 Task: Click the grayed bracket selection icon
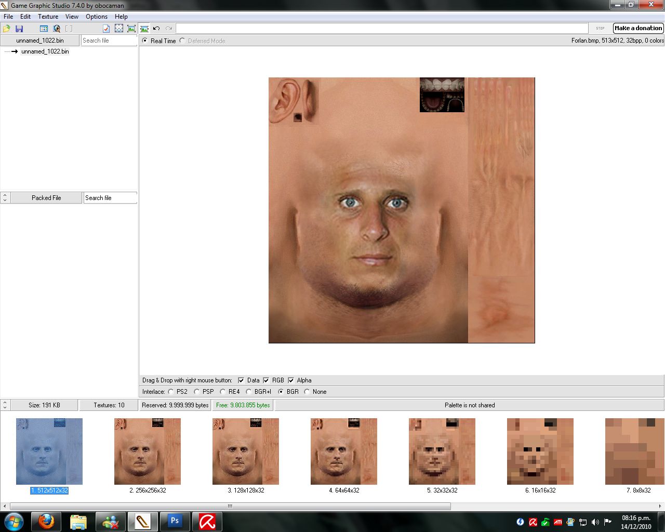(69, 29)
